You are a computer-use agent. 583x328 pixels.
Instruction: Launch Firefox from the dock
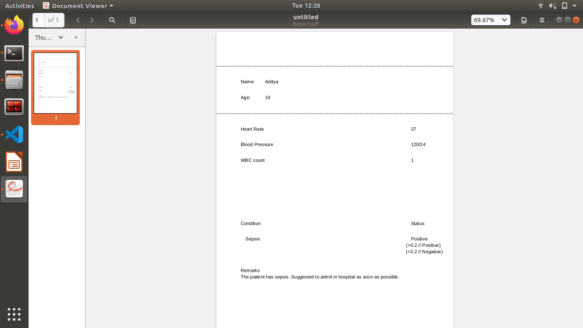pyautogui.click(x=14, y=25)
